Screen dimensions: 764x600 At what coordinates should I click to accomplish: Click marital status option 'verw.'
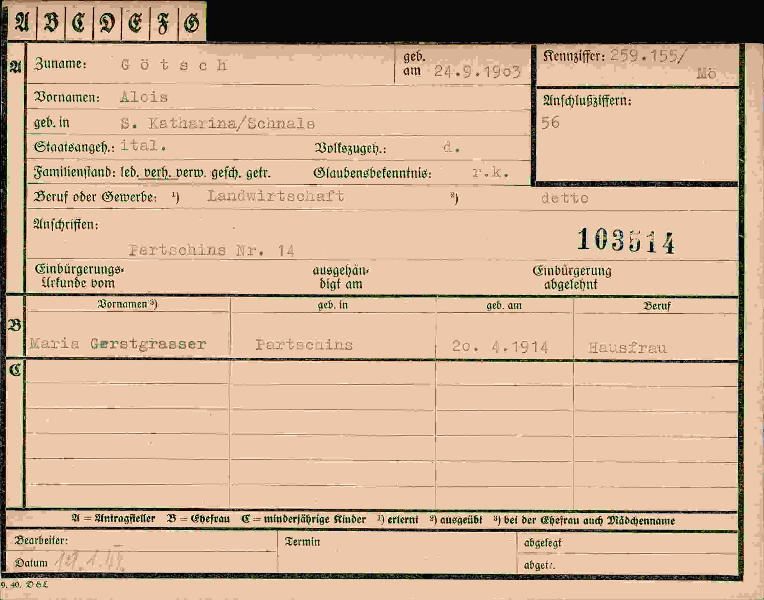pyautogui.click(x=191, y=173)
